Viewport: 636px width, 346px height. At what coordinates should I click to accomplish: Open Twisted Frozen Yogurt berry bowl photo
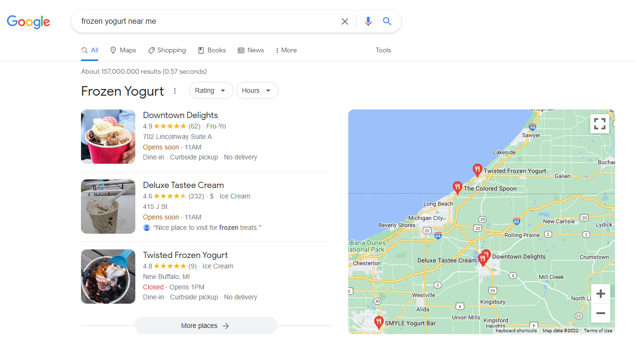pyautogui.click(x=108, y=277)
